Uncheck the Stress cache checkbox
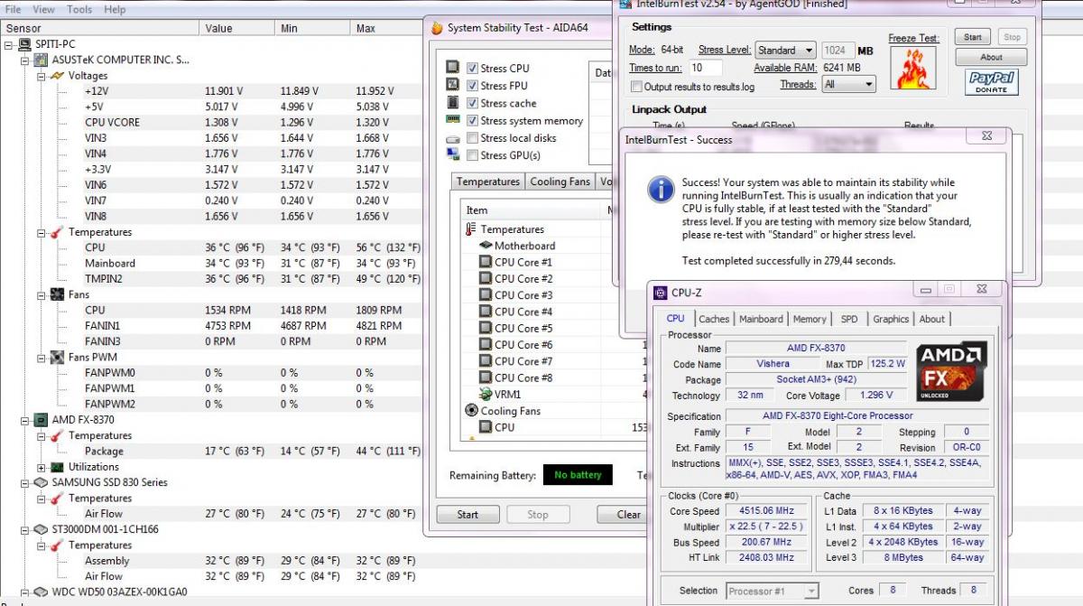 tap(472, 103)
